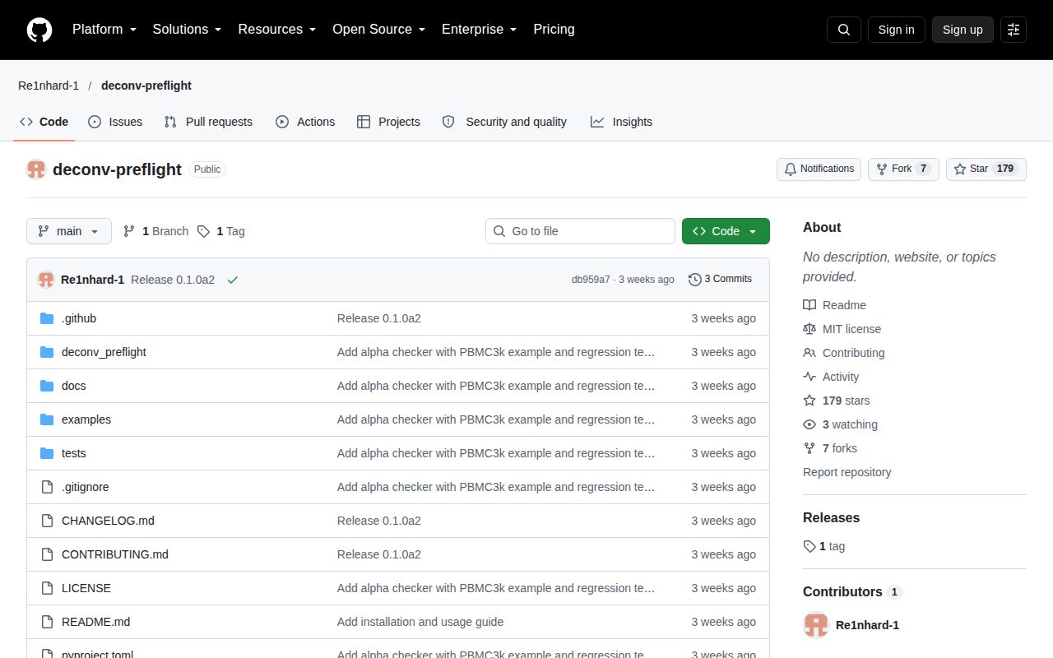This screenshot has height=658, width=1053.
Task: Open the 1 Tag link beside Branch
Action: (220, 231)
